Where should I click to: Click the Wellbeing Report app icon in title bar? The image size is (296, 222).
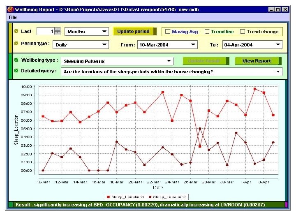coord(10,9)
